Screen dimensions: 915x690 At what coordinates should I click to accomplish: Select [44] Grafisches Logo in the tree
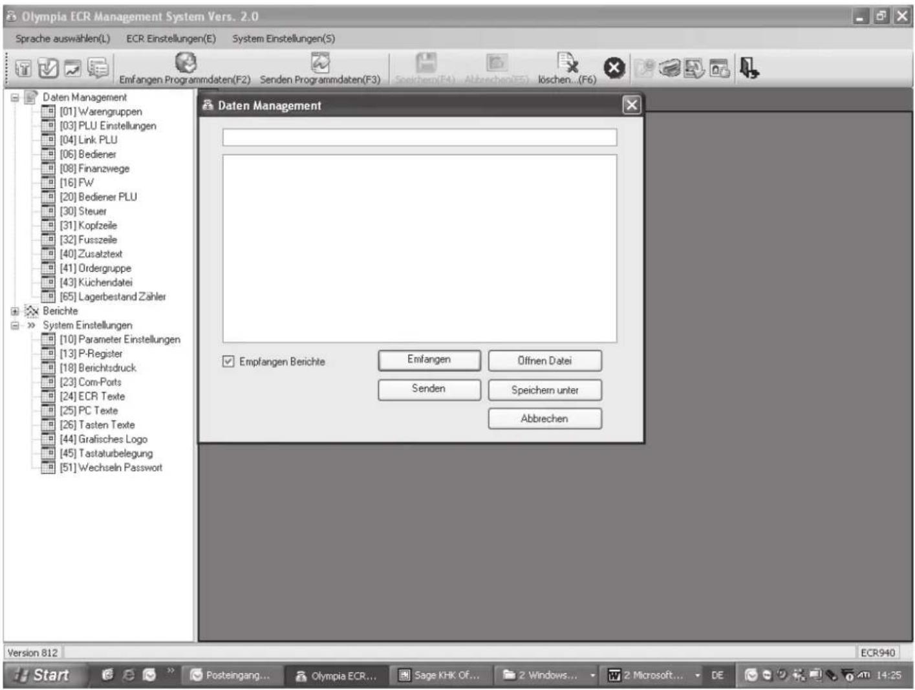coord(104,439)
